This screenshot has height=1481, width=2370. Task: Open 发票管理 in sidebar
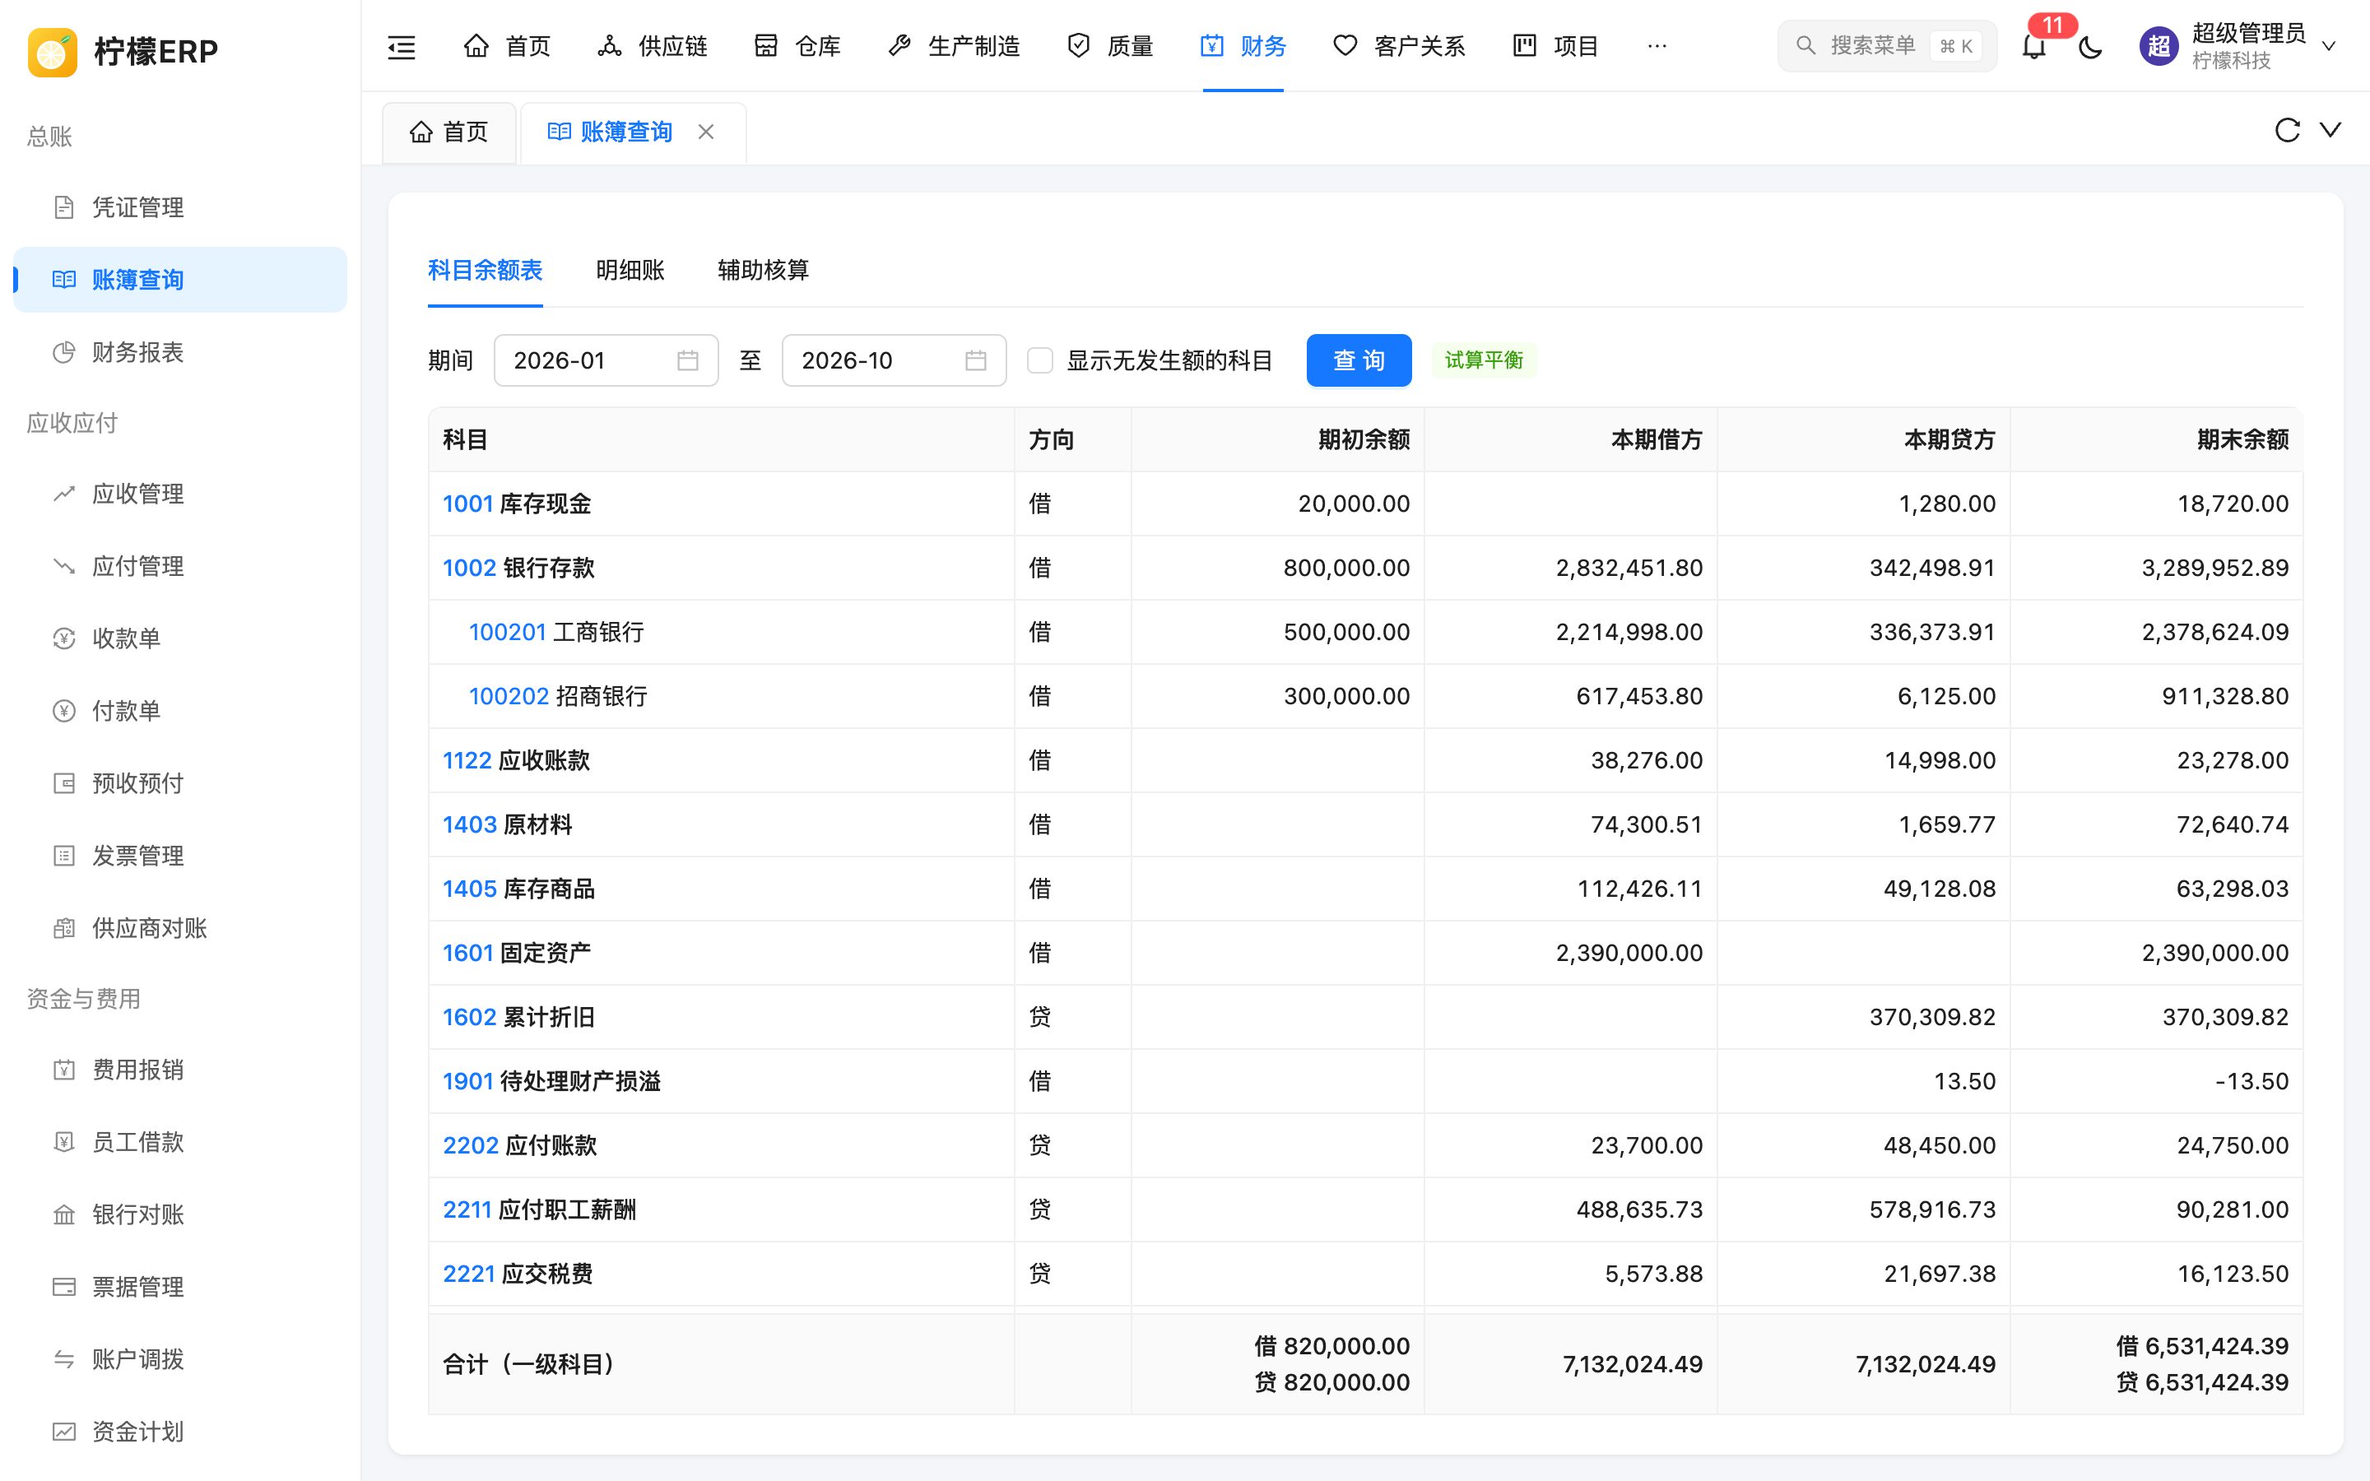180,856
